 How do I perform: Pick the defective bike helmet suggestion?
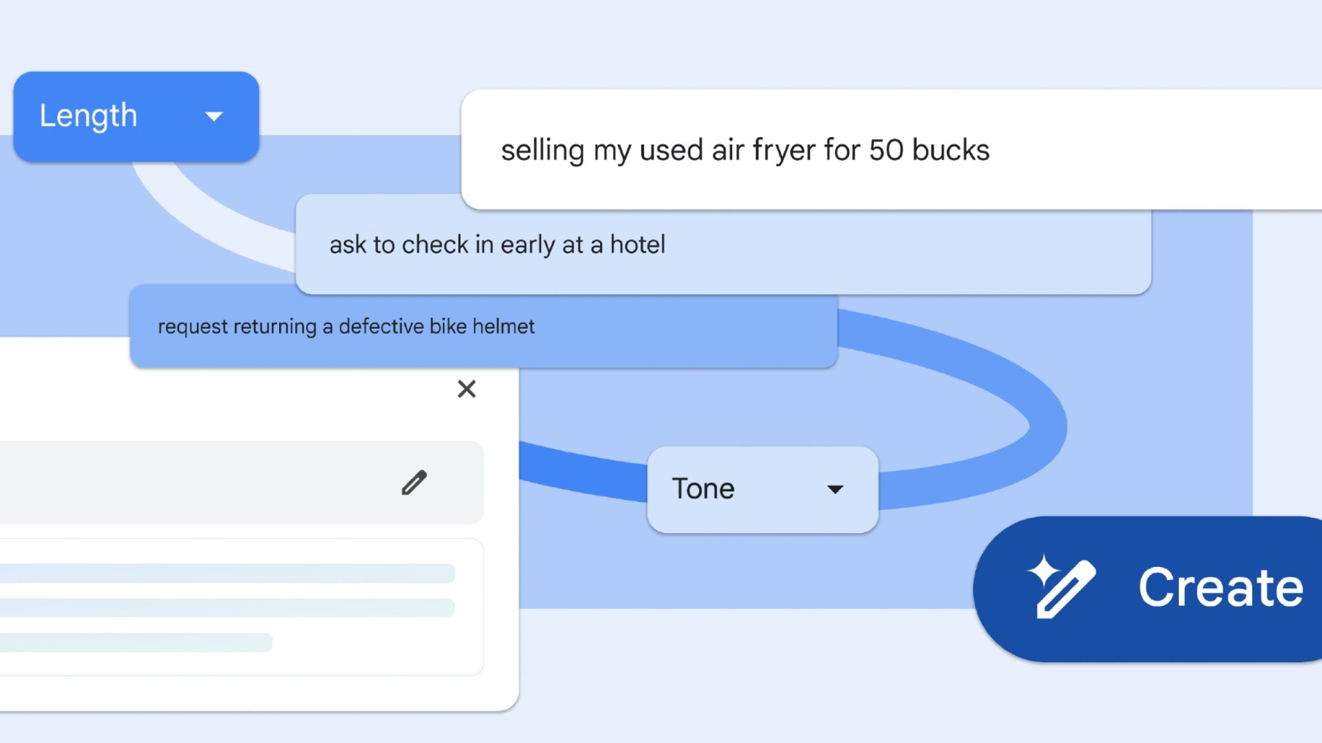(346, 326)
